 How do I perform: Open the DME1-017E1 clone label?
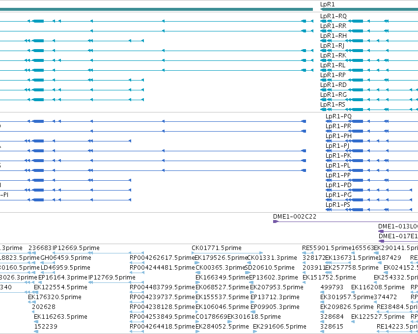click(x=398, y=236)
